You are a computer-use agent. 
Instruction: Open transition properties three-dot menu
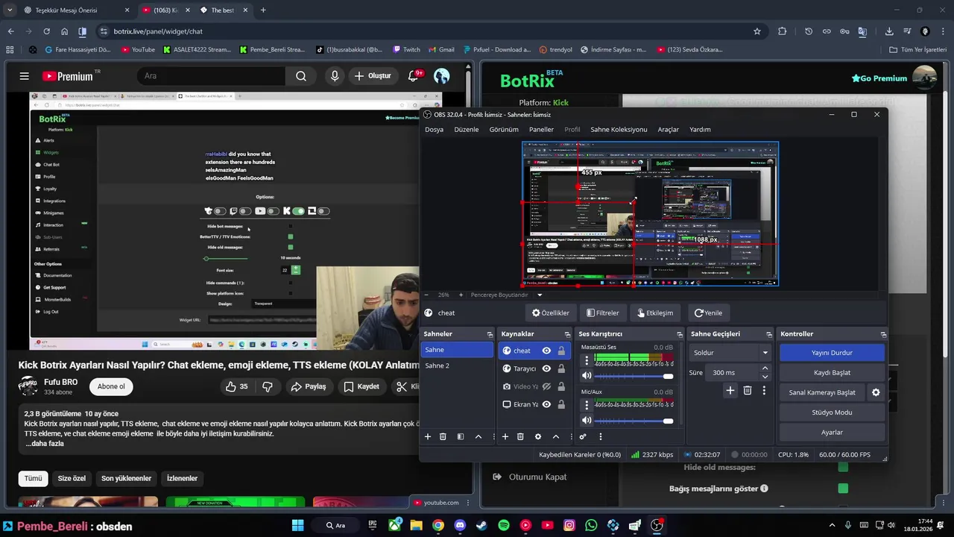764,390
